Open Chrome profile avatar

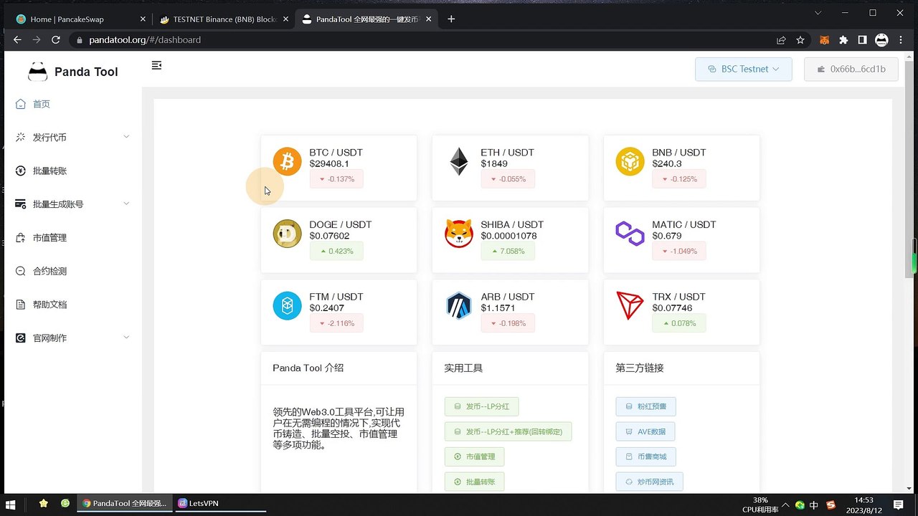(x=881, y=40)
